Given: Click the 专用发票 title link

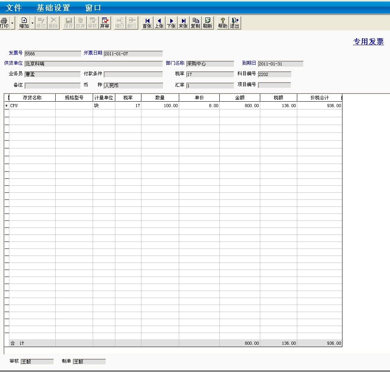Looking at the screenshot, I should click(368, 42).
